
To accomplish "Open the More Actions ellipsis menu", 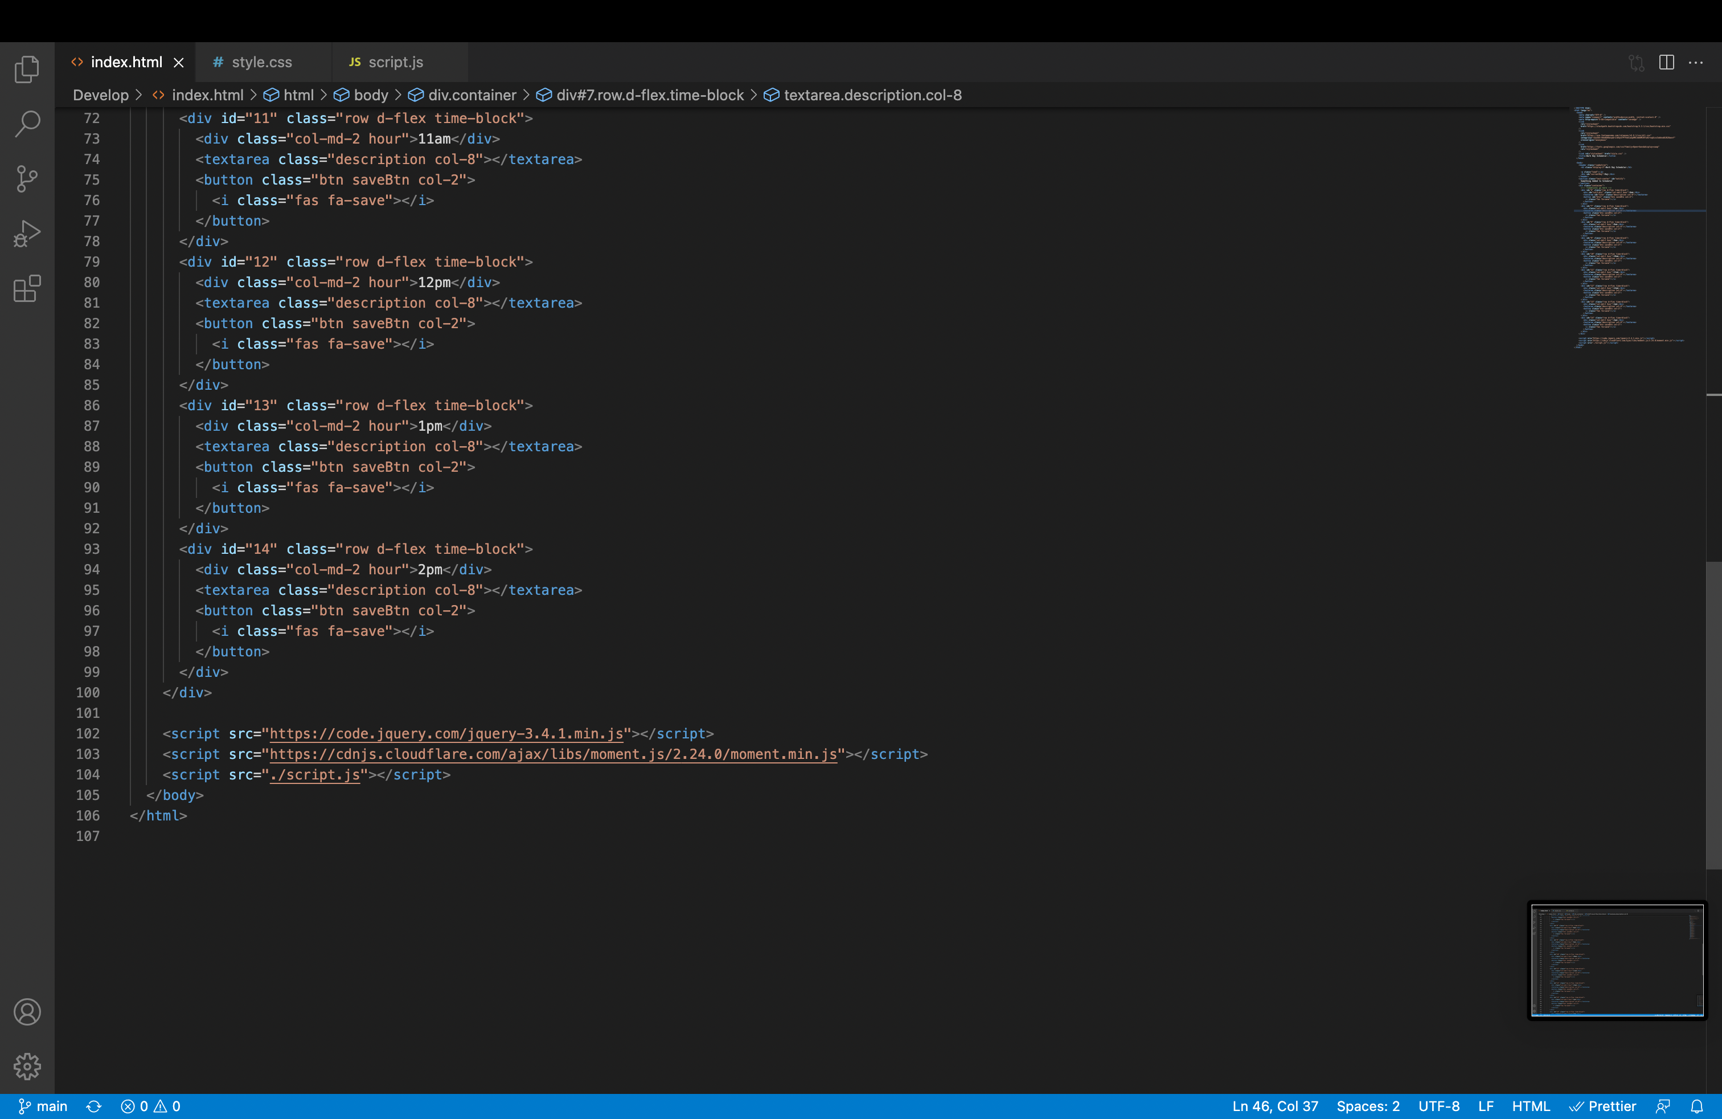I will tap(1696, 62).
